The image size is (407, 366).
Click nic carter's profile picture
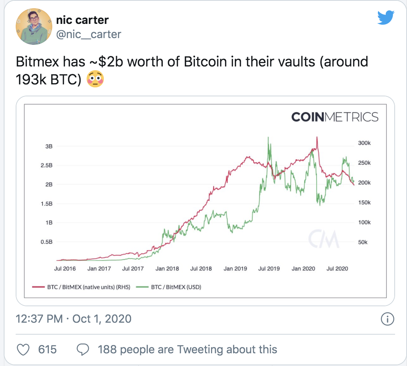coord(34,26)
